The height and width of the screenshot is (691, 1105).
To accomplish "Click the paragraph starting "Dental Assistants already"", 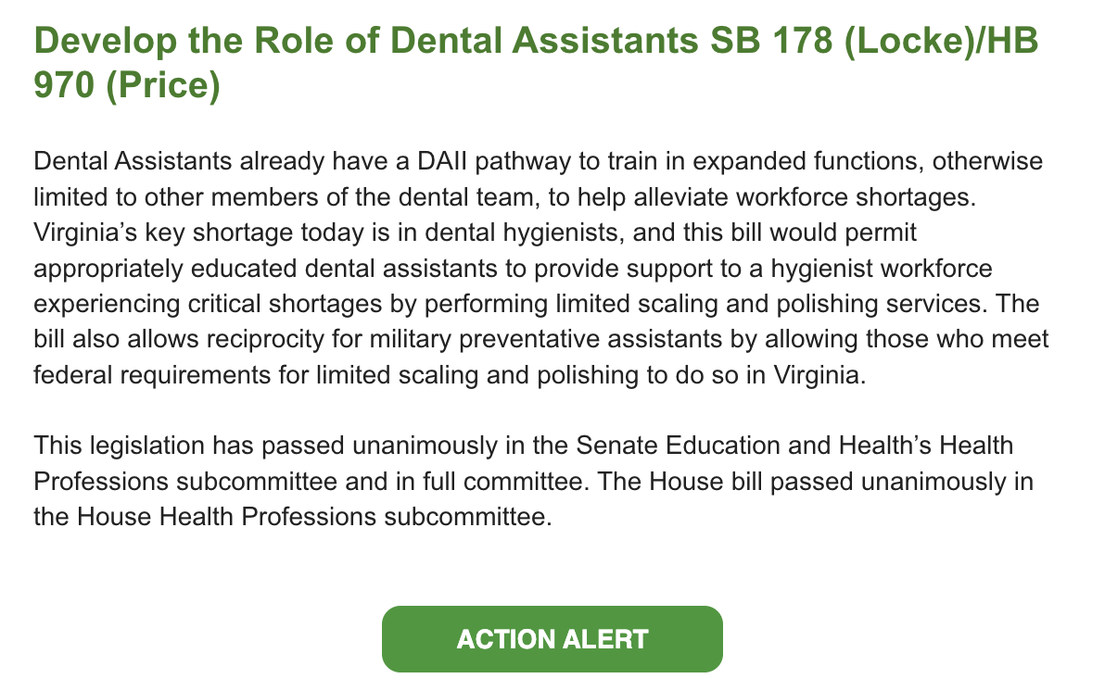I will 541,270.
